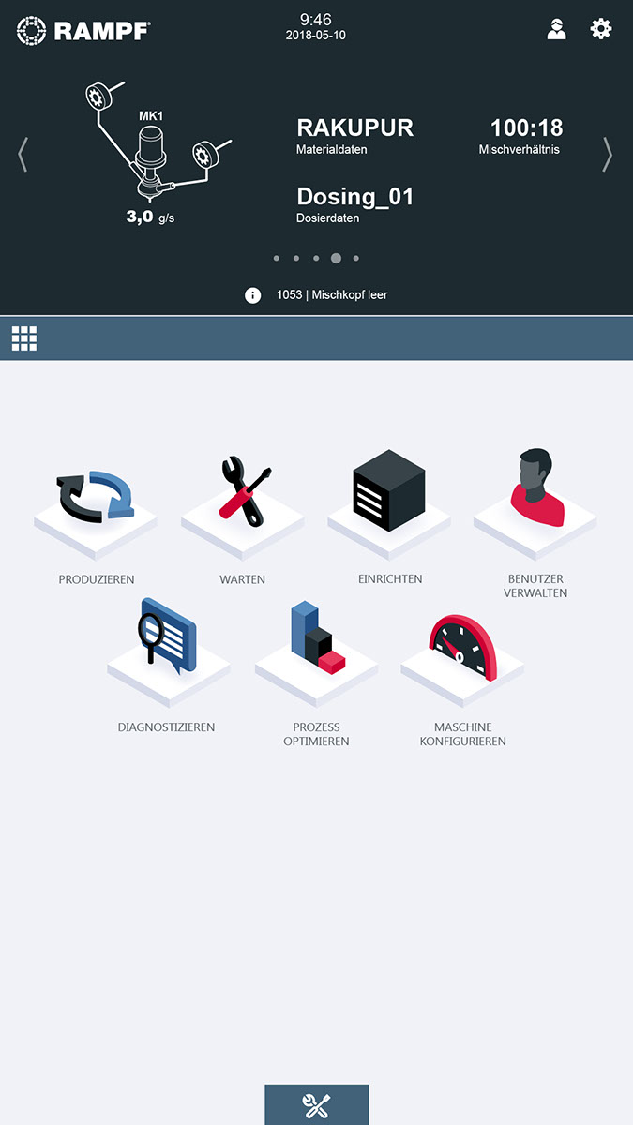Open Dosing_01 Dosierdaten entry
The width and height of the screenshot is (633, 1125).
click(x=355, y=204)
